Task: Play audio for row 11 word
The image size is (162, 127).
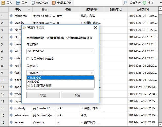Action: [11, 87]
